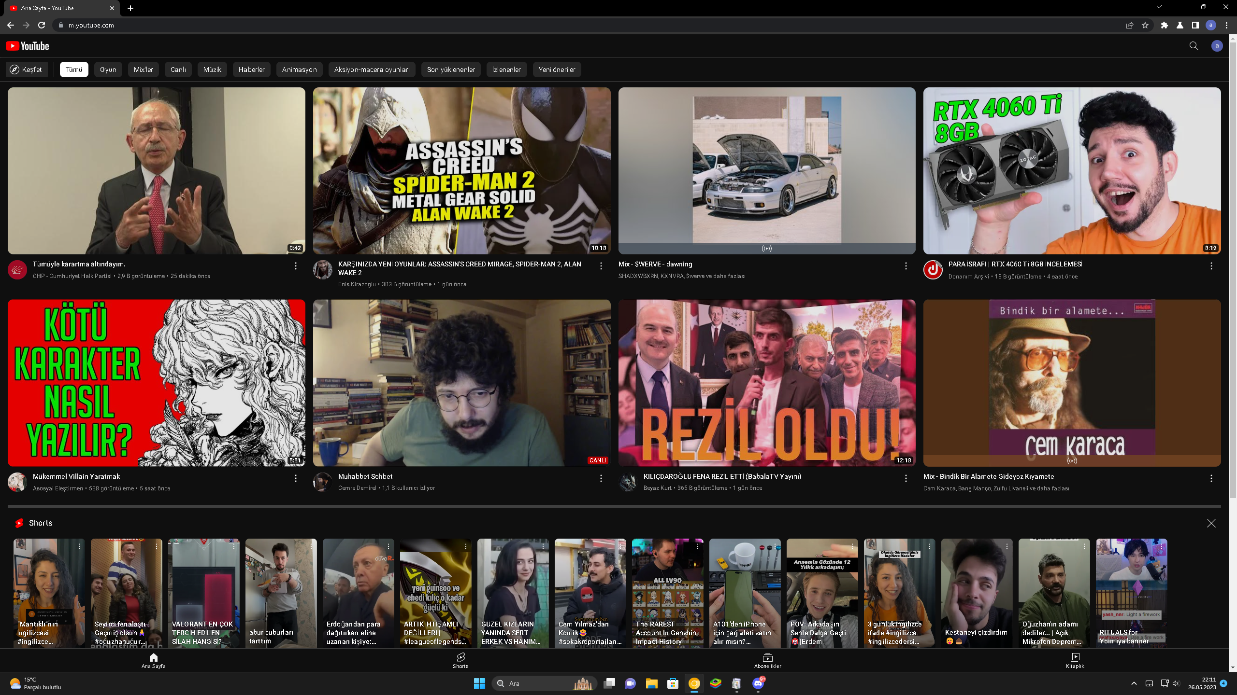The image size is (1237, 695).
Task: Click the Shorts shelf logo icon
Action: [19, 523]
